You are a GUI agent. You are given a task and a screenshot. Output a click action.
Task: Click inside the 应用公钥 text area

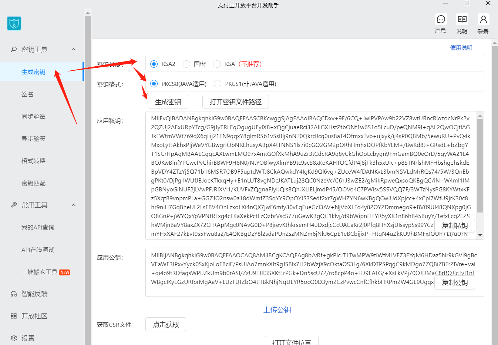tap(314, 272)
